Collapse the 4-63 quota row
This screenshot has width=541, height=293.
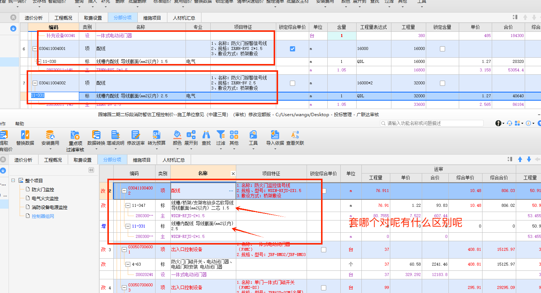click(128, 265)
